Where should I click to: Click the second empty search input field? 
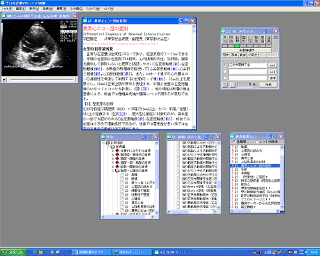point(248,72)
